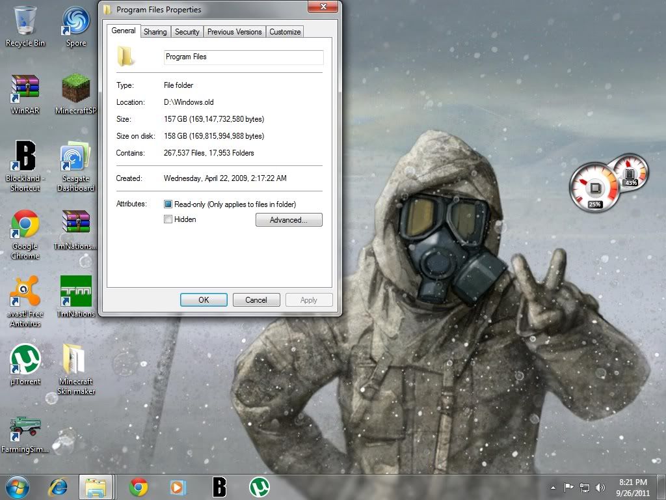
Task: Click the location text D:\Windows.old
Action: 189,102
